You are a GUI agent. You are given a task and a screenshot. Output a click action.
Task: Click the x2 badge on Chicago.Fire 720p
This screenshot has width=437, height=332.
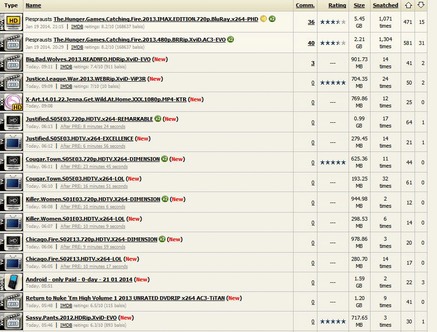(162, 239)
